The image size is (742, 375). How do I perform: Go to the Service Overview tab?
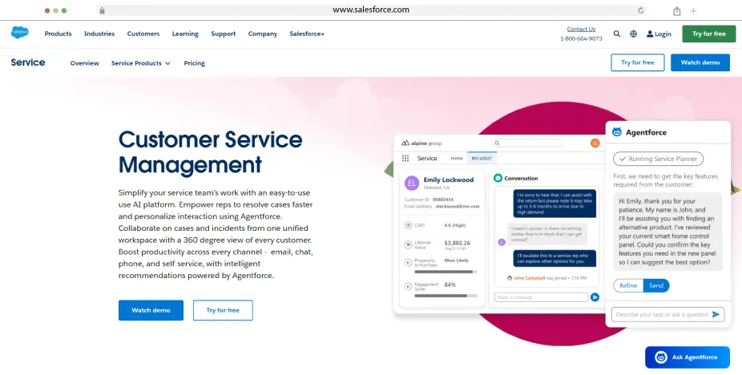[x=84, y=63]
